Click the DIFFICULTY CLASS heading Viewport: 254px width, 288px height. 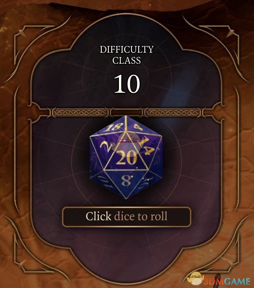[127, 55]
